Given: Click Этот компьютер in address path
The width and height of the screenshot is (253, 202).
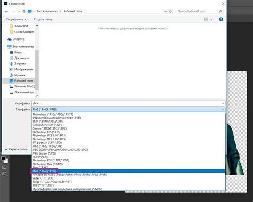Looking at the screenshot, I should [48, 11].
